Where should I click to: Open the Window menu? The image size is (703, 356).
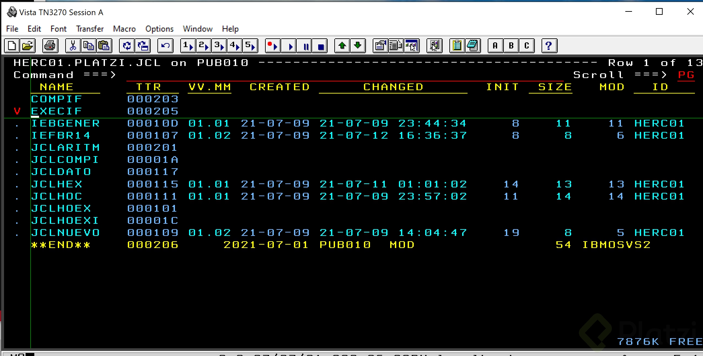click(x=198, y=29)
